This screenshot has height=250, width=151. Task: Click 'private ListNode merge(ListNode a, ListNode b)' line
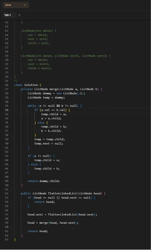coord(62,89)
